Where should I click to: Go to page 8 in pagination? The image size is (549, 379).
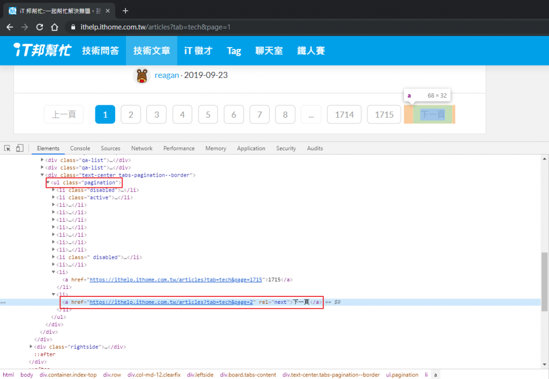[285, 114]
